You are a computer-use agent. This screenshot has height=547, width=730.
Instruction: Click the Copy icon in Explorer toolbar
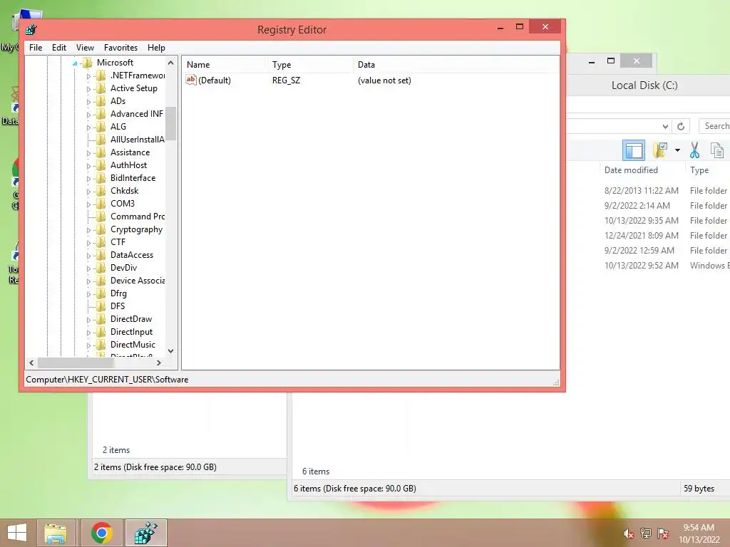pos(717,150)
